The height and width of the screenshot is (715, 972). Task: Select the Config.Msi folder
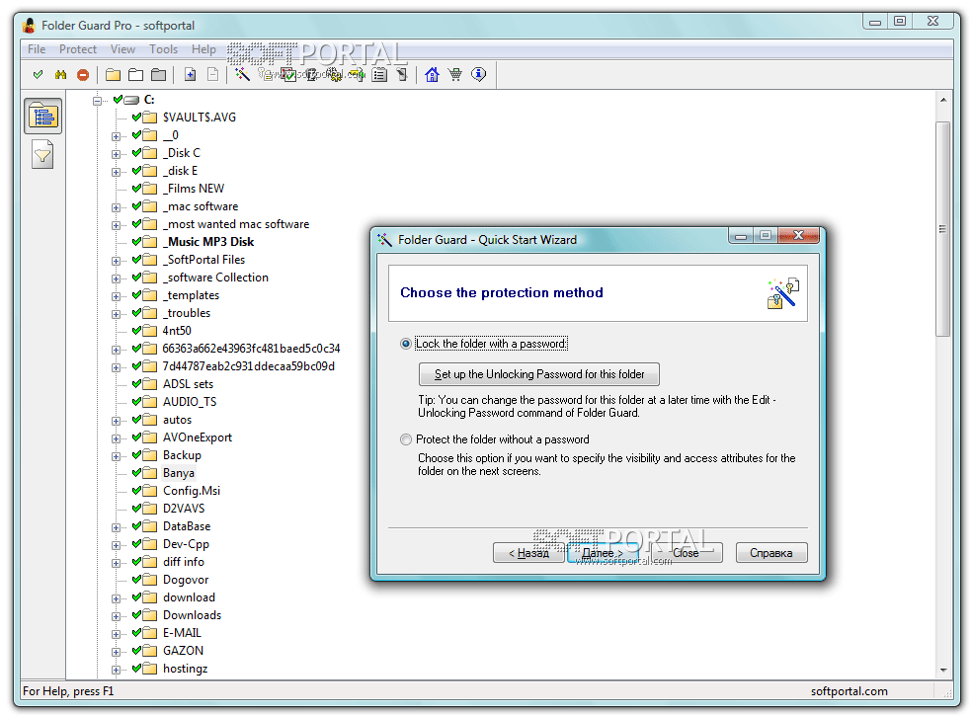(x=192, y=491)
